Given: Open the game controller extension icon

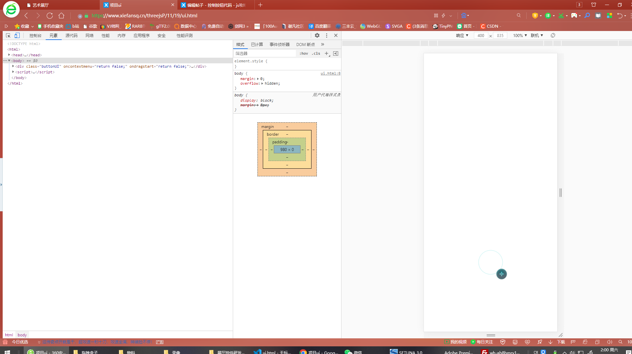Looking at the screenshot, I should pyautogui.click(x=574, y=16).
